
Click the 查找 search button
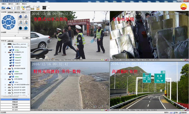coord(26,38)
